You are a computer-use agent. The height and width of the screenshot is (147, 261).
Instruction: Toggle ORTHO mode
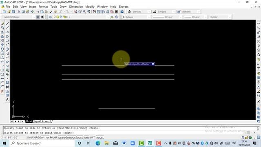pyautogui.click(x=44, y=138)
